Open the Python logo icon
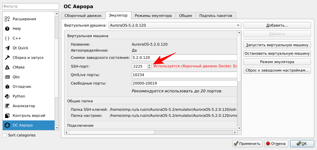 pyautogui.click(x=8, y=96)
